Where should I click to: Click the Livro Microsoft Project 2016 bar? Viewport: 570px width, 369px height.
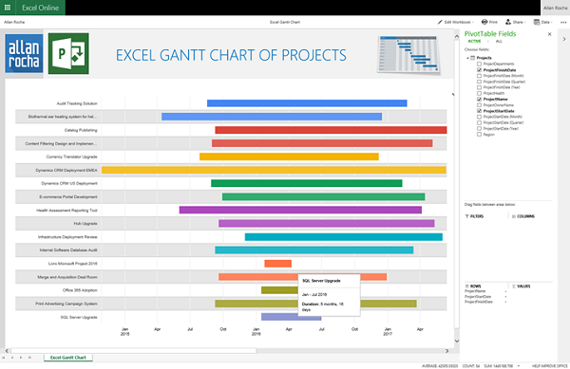277,264
